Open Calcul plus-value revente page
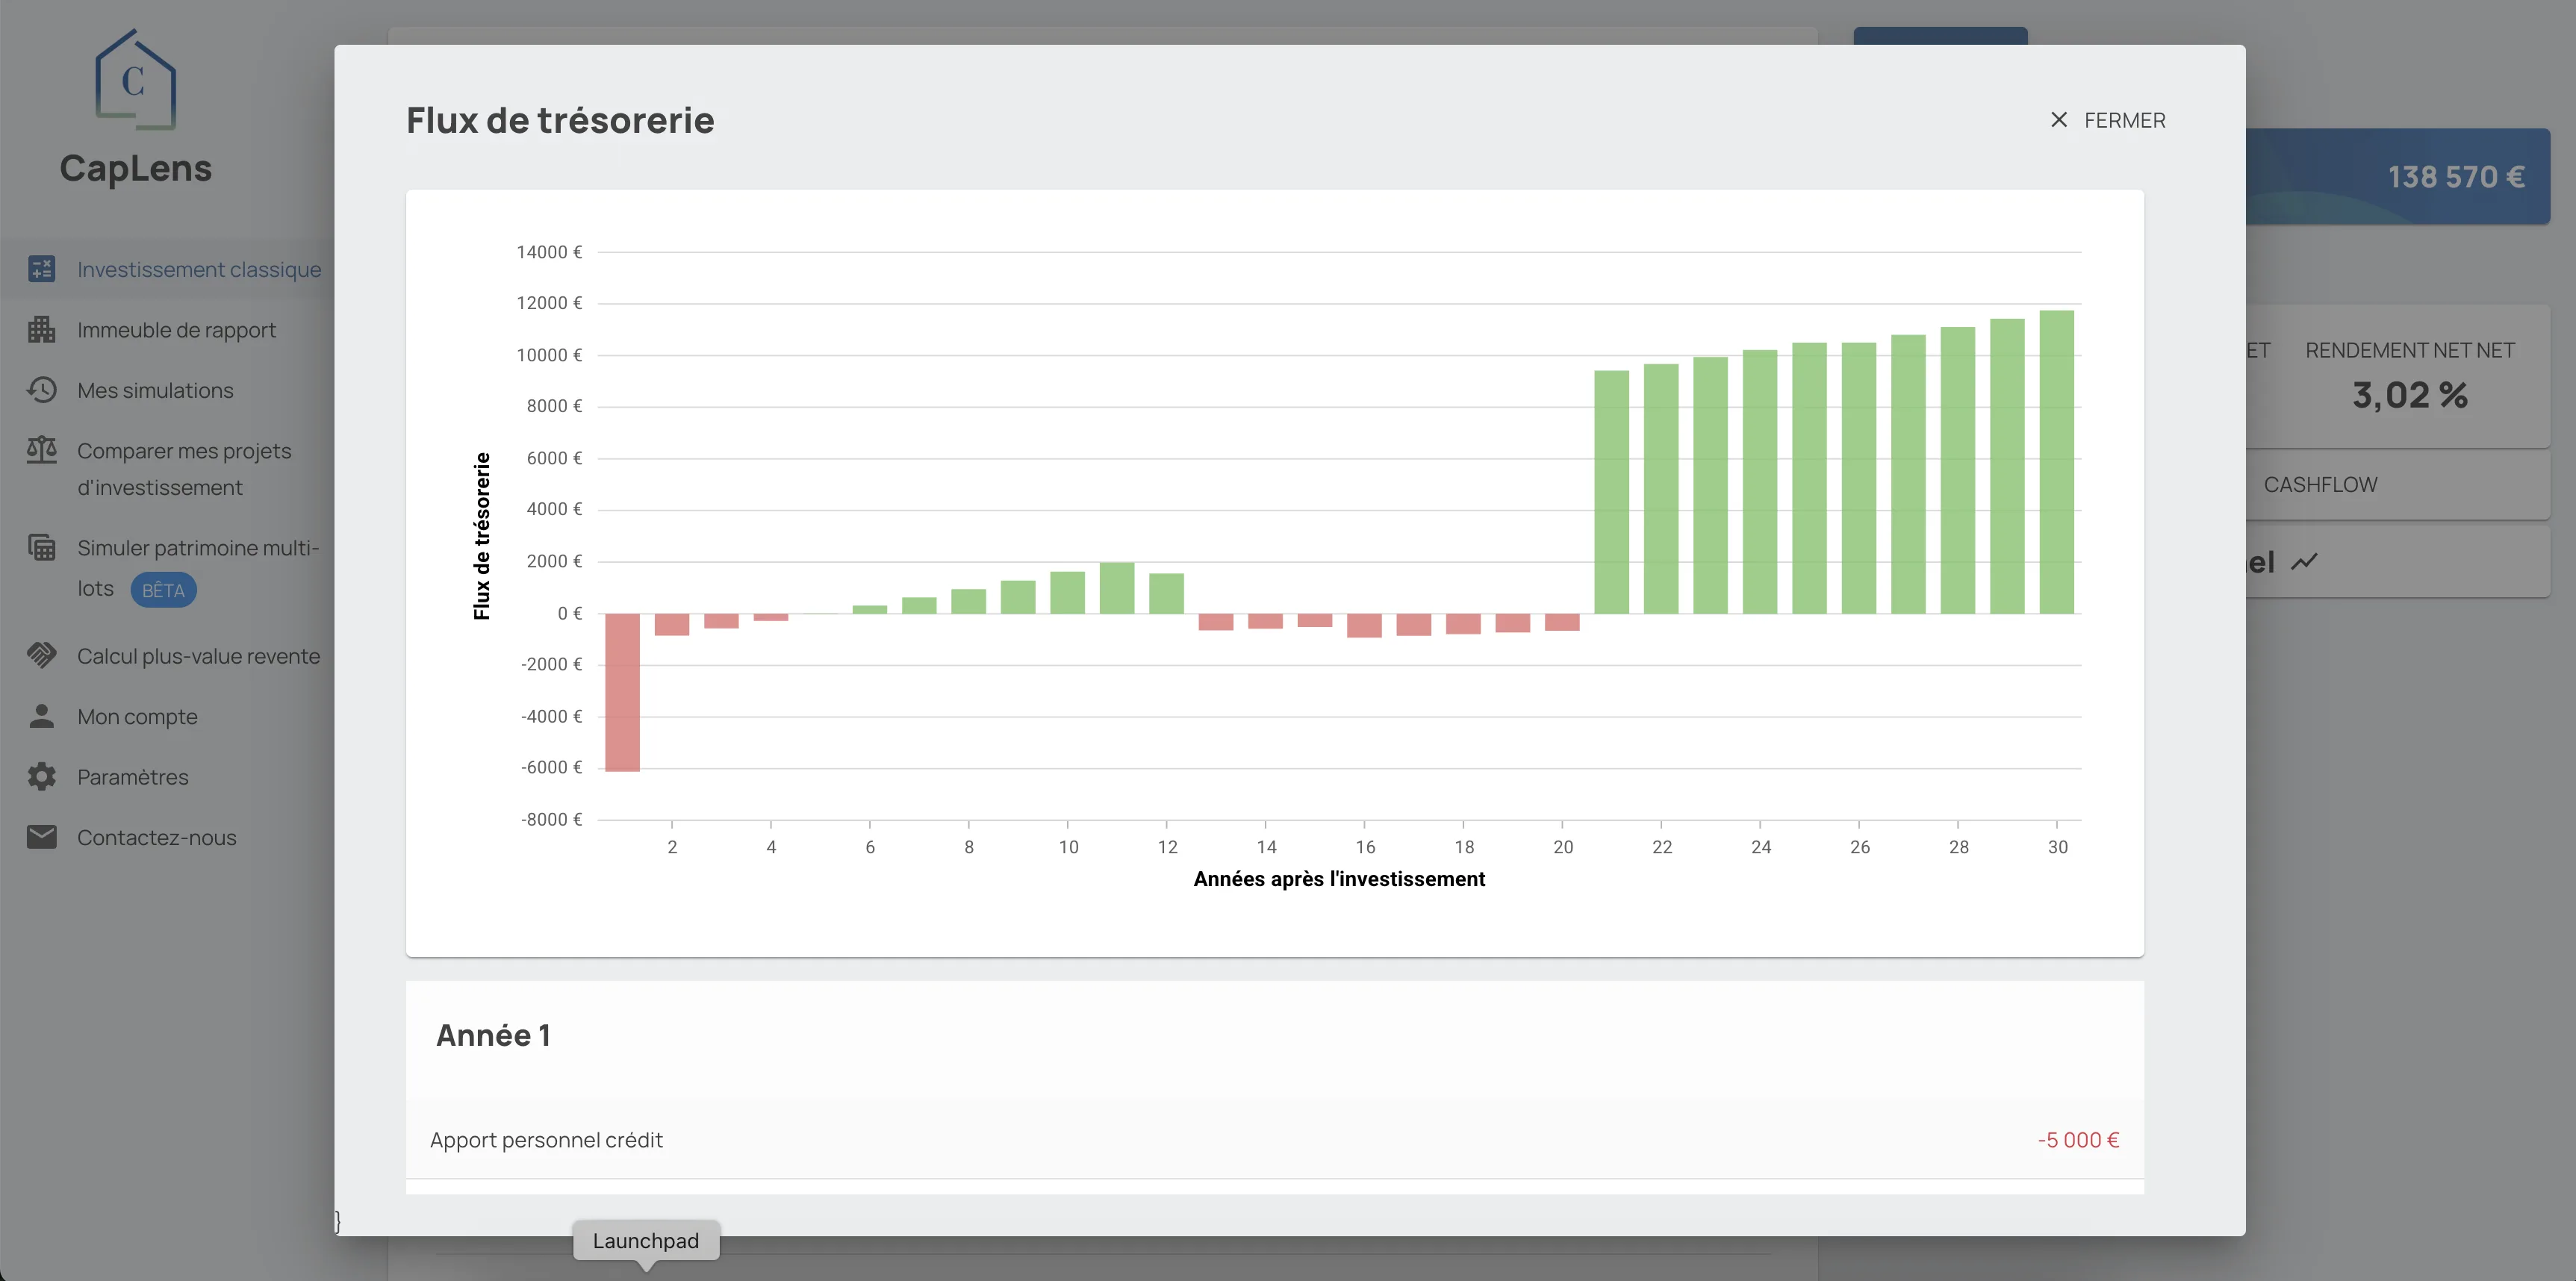The height and width of the screenshot is (1281, 2576). pos(198,656)
